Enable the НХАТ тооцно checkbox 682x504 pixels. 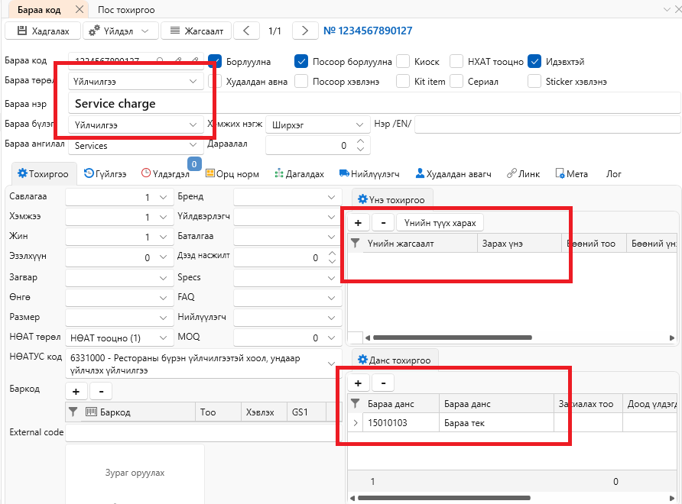tap(456, 62)
